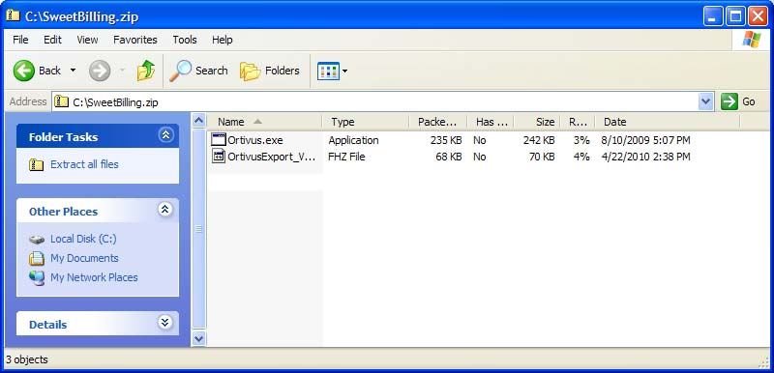The height and width of the screenshot is (373, 774).
Task: Click the 8/10/2009 5:07 PM date
Action: [x=645, y=140]
